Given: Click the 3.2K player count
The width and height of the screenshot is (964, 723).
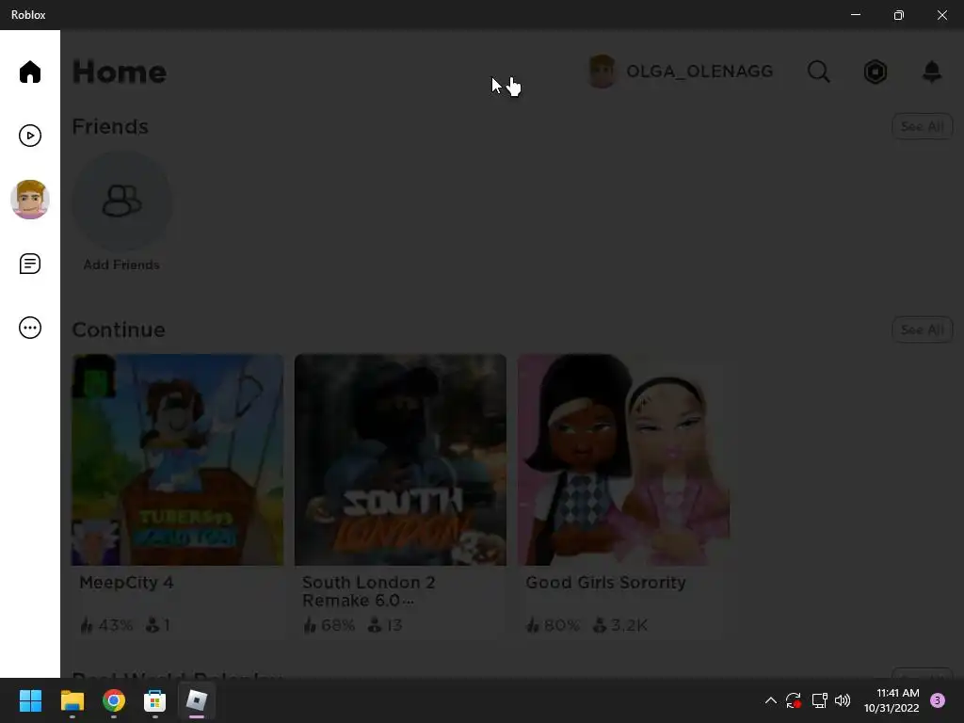Looking at the screenshot, I should point(620,625).
